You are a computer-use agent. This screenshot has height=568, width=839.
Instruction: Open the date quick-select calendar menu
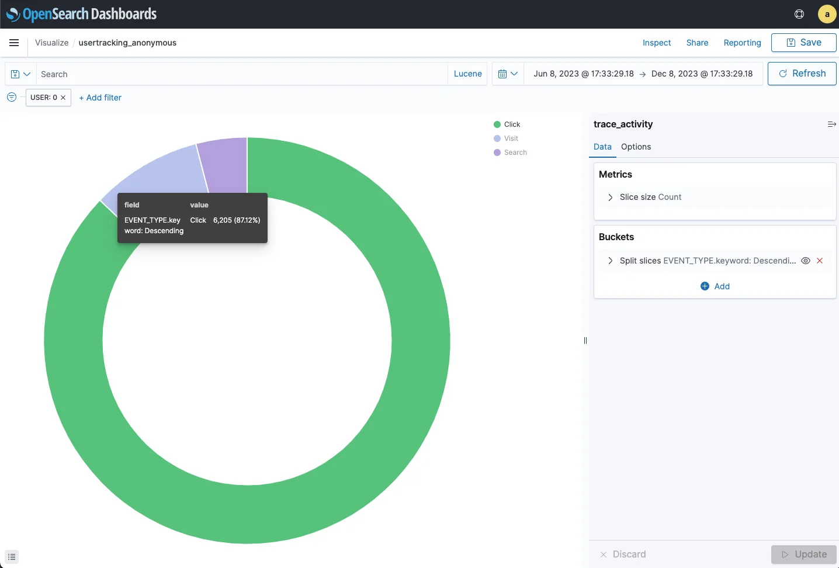pos(508,74)
